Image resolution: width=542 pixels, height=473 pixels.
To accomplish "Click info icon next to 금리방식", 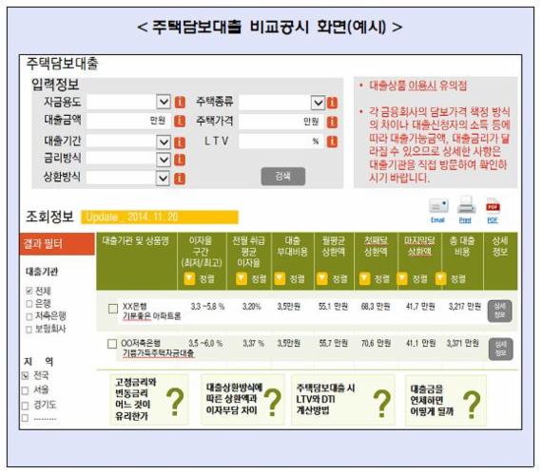I will tap(180, 160).
